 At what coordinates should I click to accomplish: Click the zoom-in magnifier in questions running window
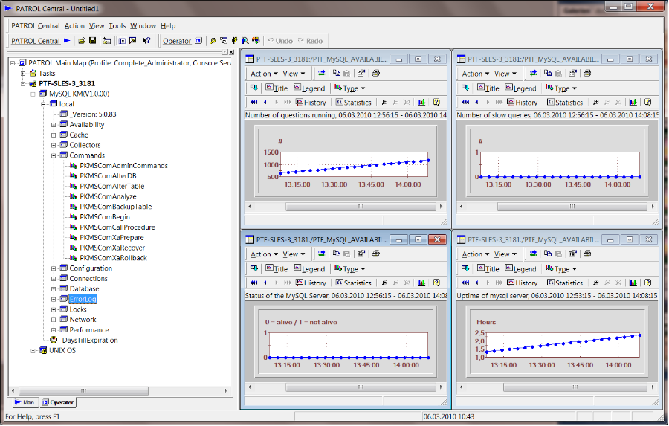[x=384, y=102]
